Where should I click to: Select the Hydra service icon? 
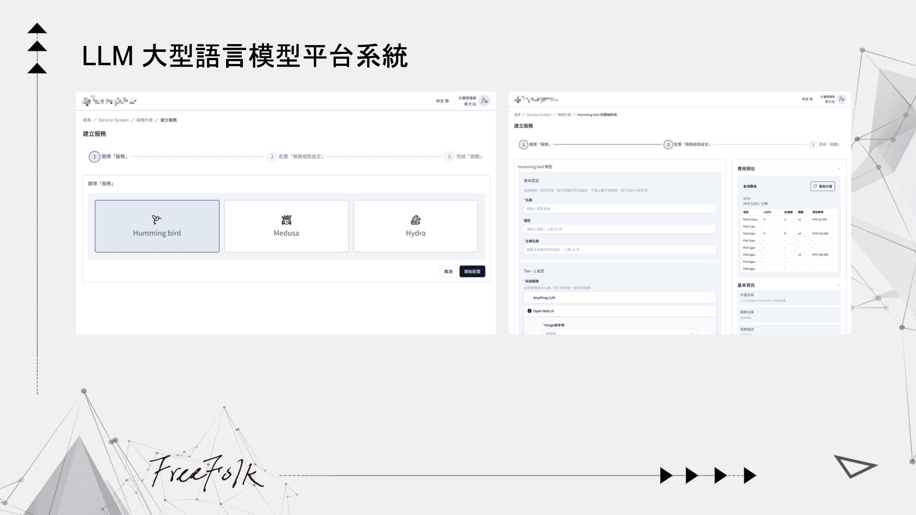click(416, 220)
